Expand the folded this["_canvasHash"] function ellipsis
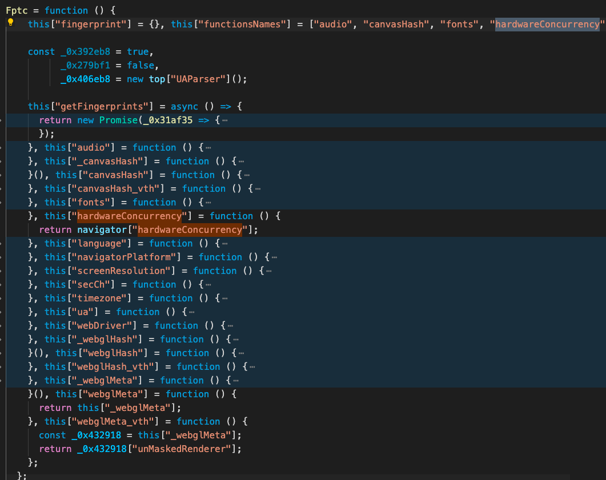Viewport: 606px width, 480px height. tap(241, 162)
